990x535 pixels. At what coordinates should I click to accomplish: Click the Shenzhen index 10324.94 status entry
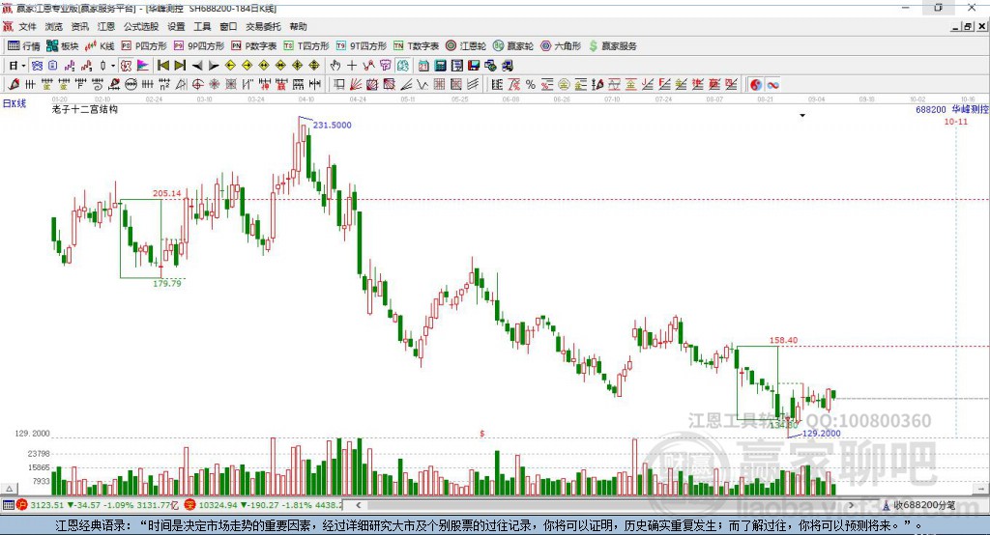263,505
